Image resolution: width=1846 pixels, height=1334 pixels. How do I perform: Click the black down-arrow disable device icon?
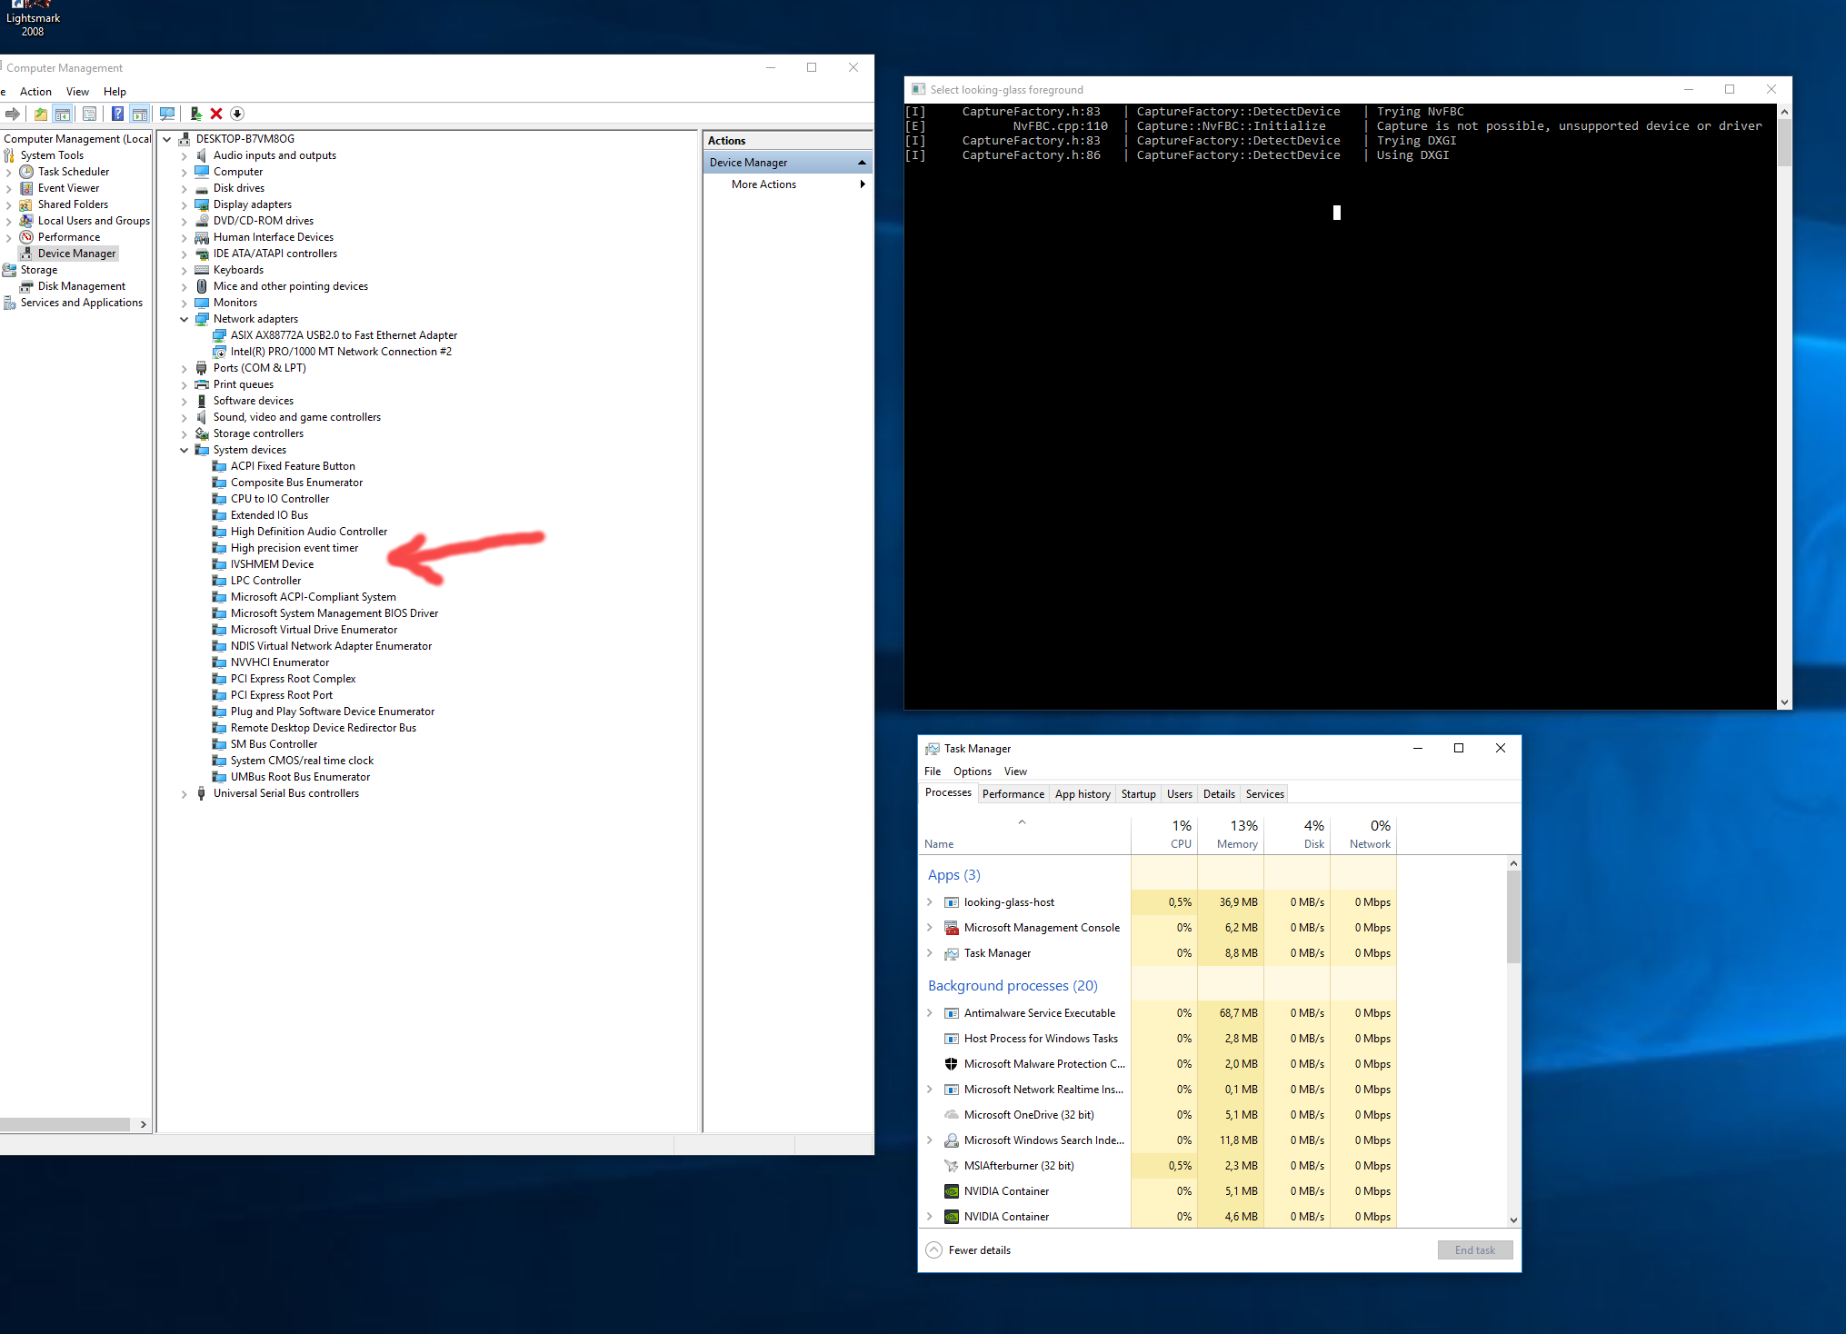click(237, 114)
